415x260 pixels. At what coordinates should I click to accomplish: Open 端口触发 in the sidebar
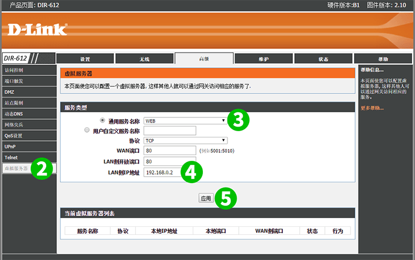pyautogui.click(x=29, y=81)
